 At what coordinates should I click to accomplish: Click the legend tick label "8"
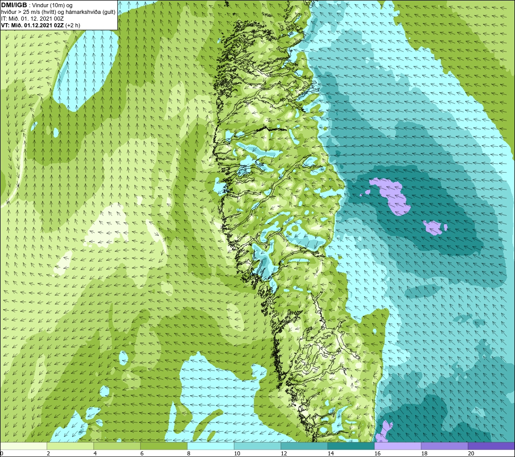coord(188,453)
